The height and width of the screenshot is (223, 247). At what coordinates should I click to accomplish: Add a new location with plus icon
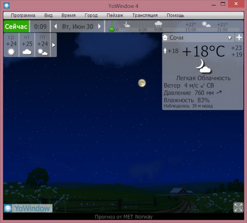(239, 38)
